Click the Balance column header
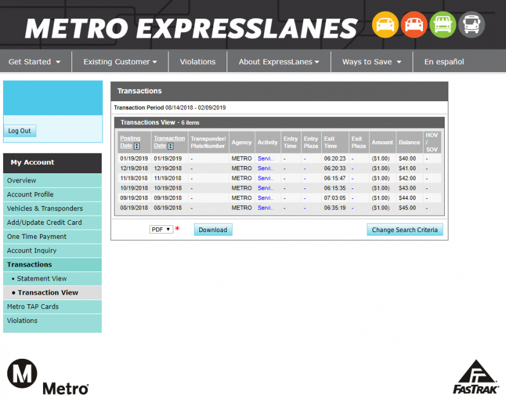506x406 pixels. coord(409,142)
